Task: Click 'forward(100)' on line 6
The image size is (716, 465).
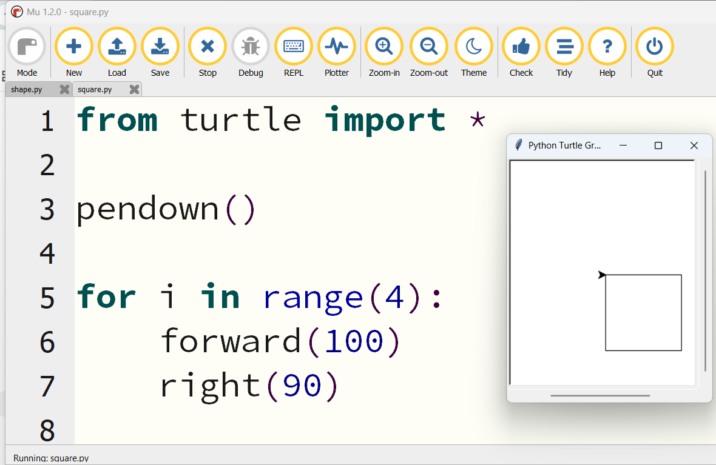Action: 280,341
